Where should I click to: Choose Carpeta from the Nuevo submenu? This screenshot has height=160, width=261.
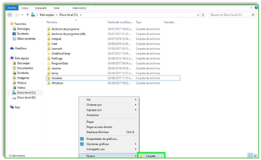[151, 156]
